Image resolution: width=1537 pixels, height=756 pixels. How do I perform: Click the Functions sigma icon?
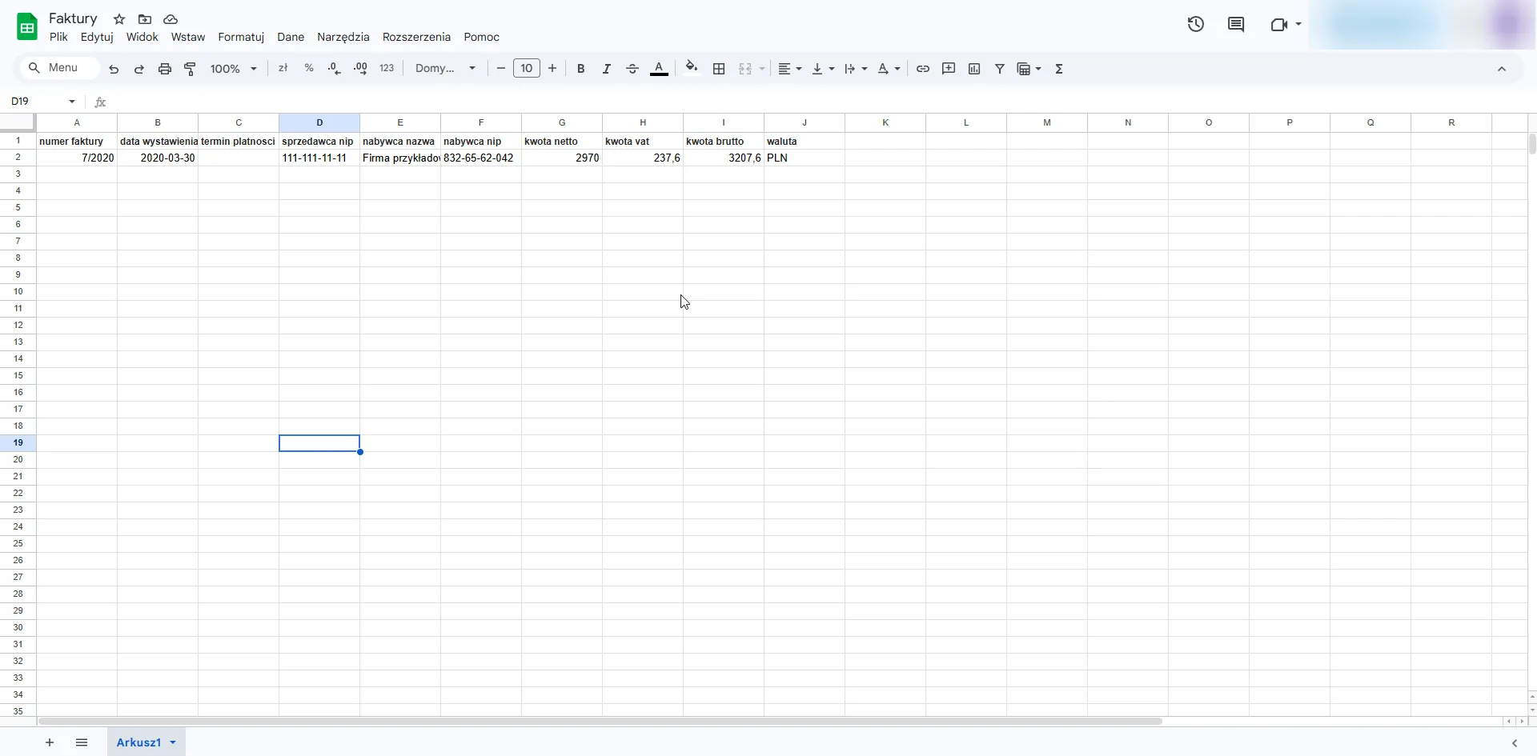[x=1059, y=69]
